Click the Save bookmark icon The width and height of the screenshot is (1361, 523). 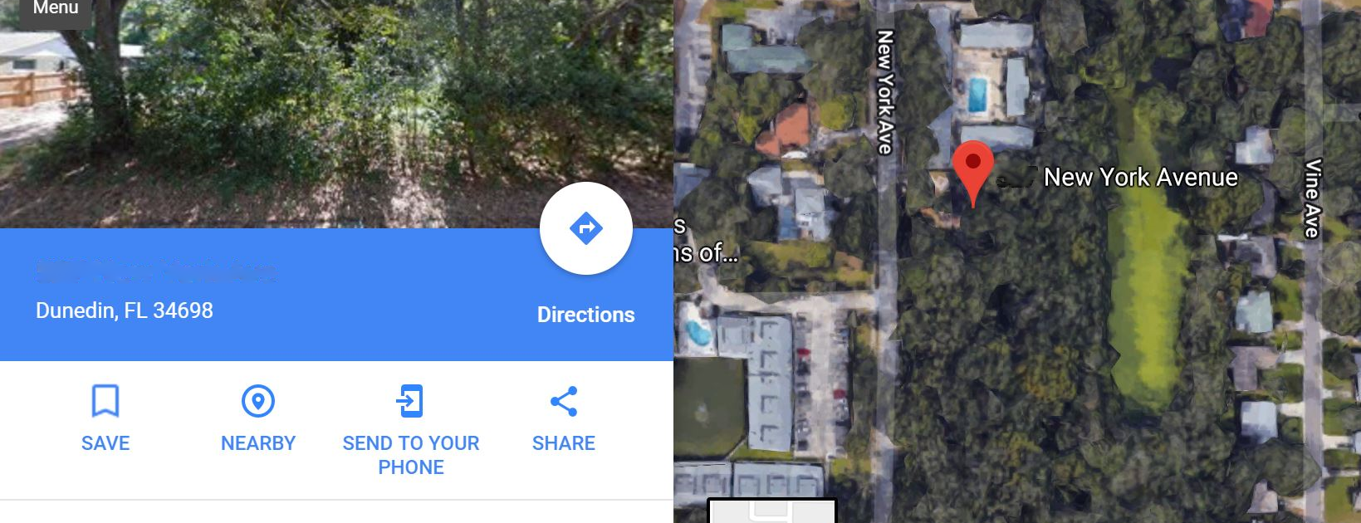pyautogui.click(x=105, y=401)
